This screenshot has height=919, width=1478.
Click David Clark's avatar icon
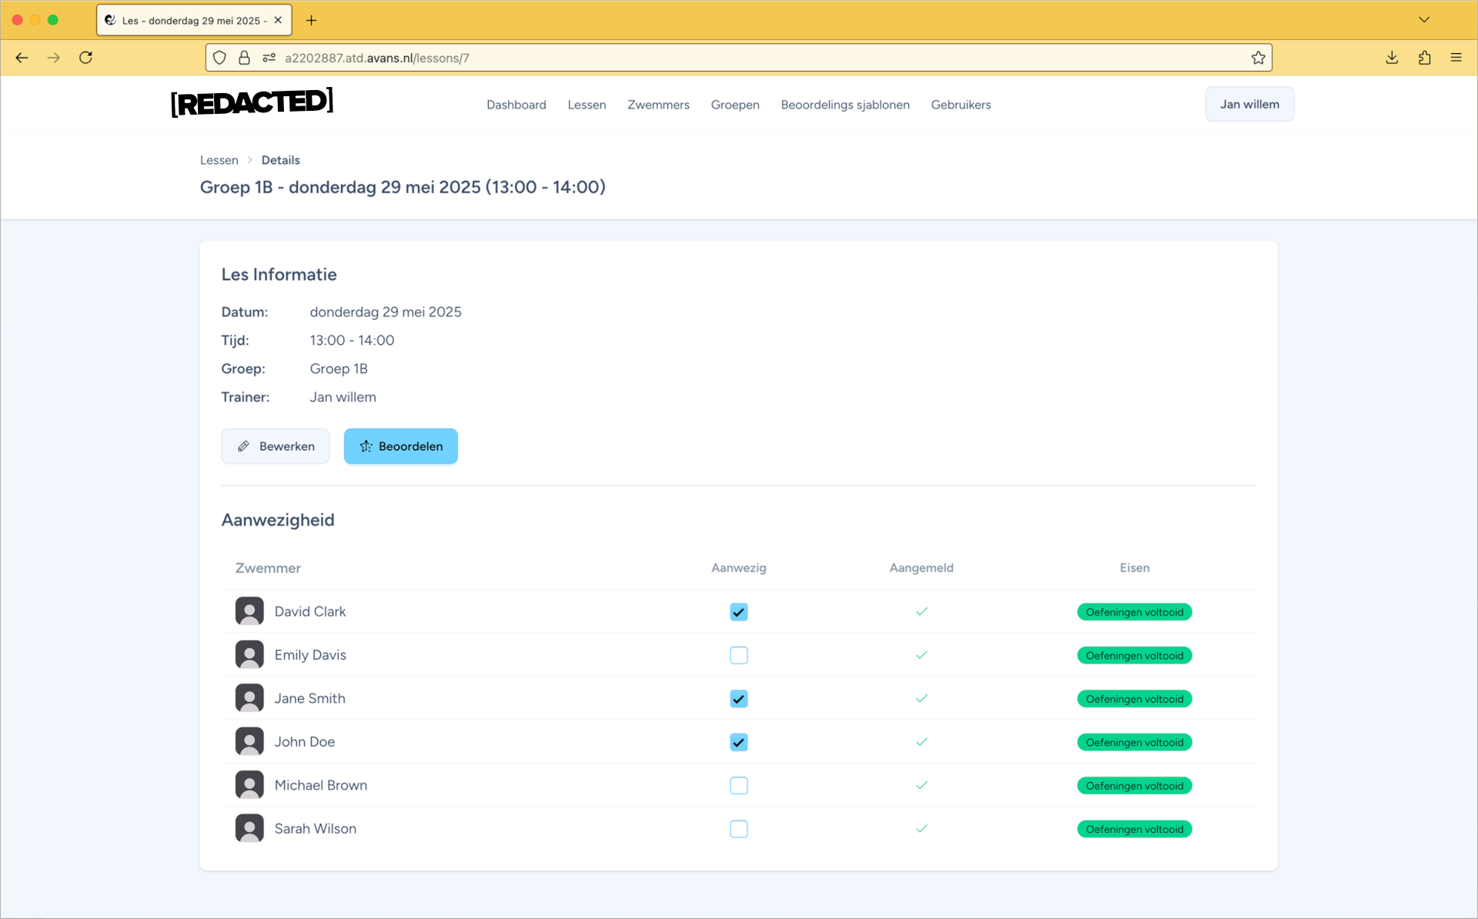(x=249, y=611)
